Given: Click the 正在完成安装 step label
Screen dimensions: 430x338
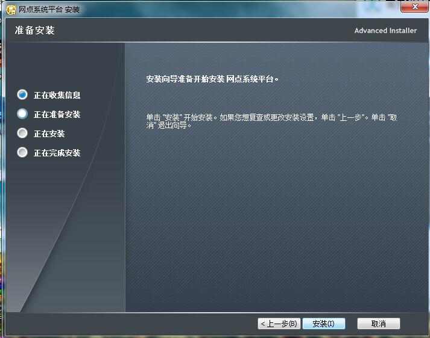Looking at the screenshot, I should [x=57, y=153].
